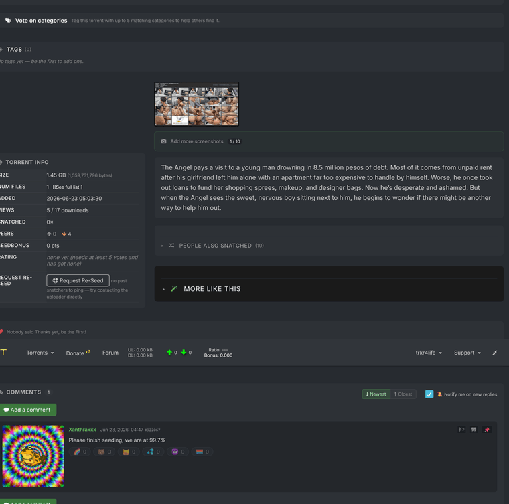Open the trkr4life user menu
The width and height of the screenshot is (509, 504).
[x=429, y=353]
